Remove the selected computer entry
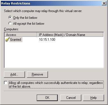The image size is (108, 105). pos(37,74)
